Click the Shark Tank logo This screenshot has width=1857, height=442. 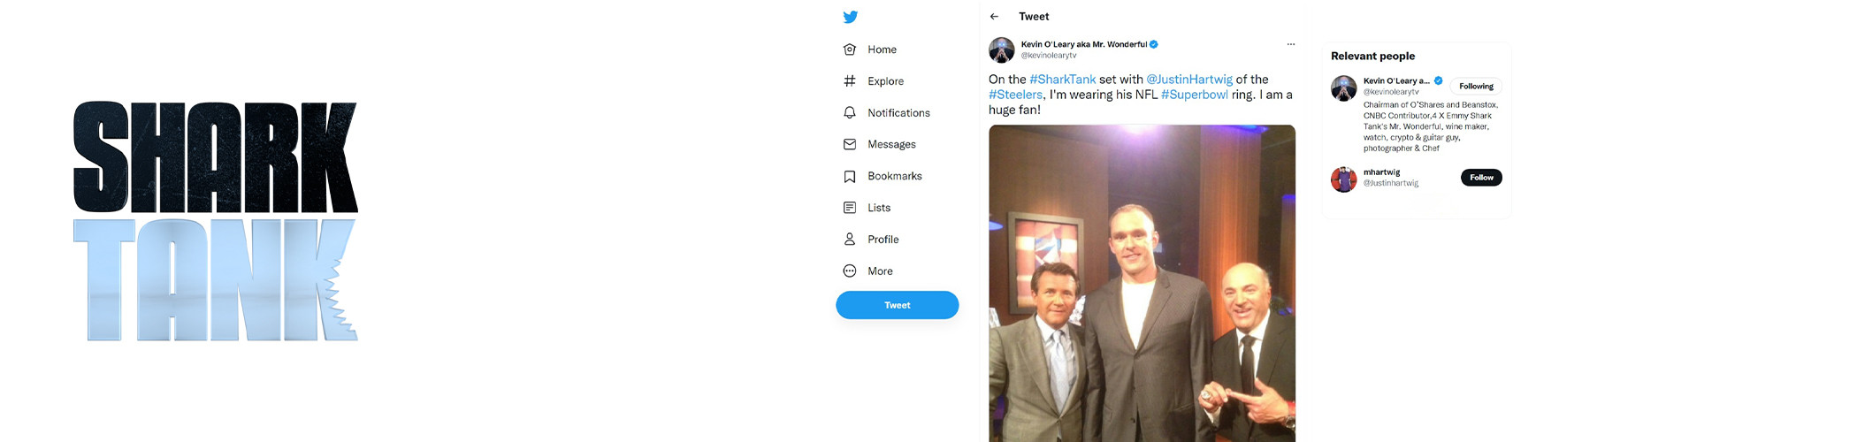tap(216, 221)
